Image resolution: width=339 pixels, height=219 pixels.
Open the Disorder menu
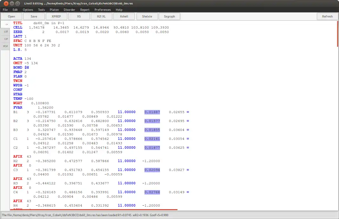pyautogui.click(x=70, y=10)
